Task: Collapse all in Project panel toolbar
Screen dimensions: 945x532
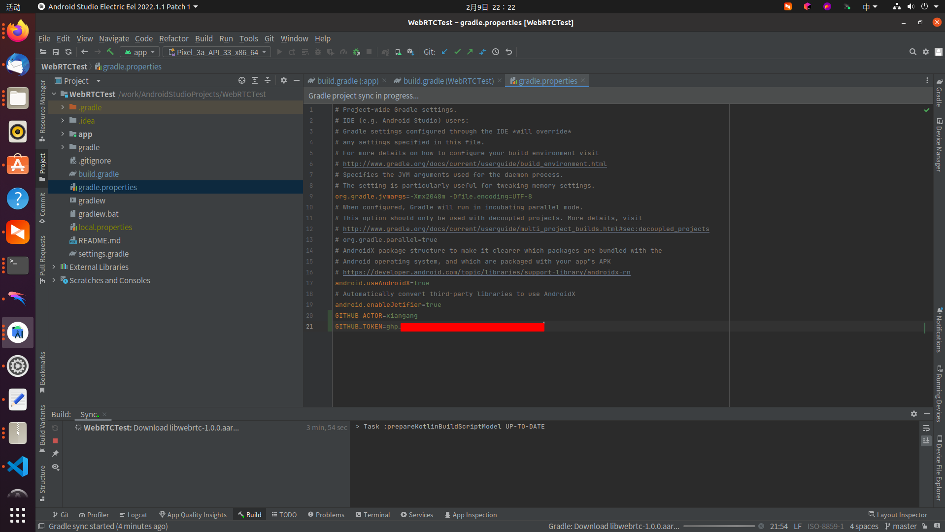Action: click(268, 80)
